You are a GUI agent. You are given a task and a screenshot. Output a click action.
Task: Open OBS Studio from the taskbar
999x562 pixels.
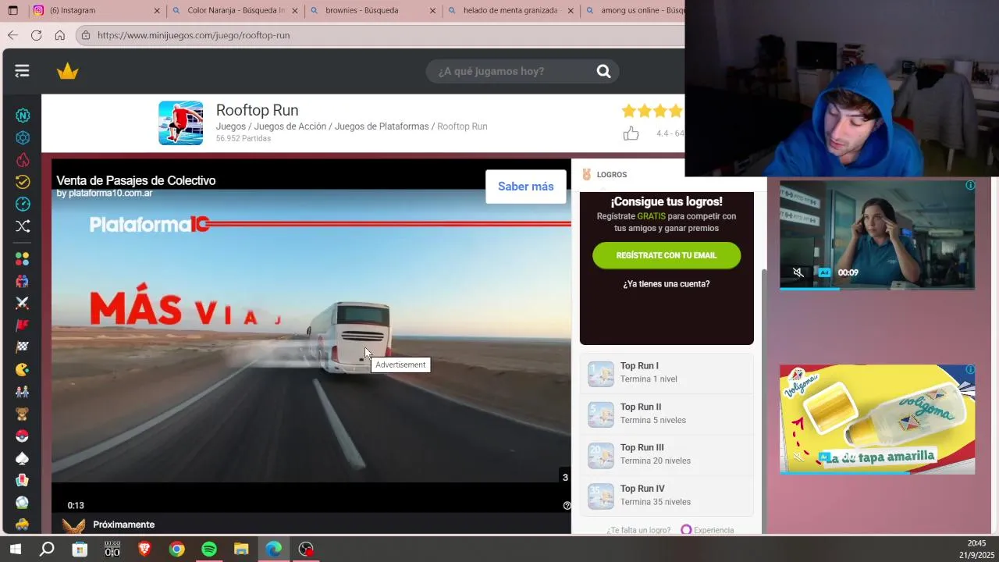pyautogui.click(x=306, y=549)
